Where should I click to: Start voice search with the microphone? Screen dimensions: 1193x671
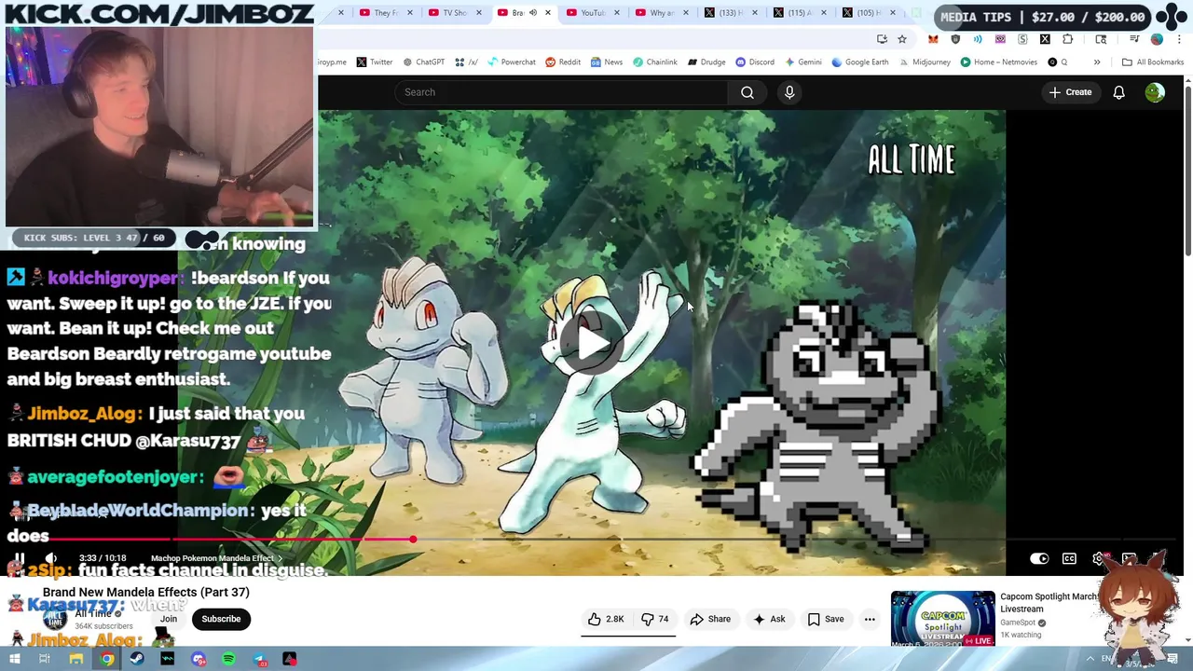789,92
